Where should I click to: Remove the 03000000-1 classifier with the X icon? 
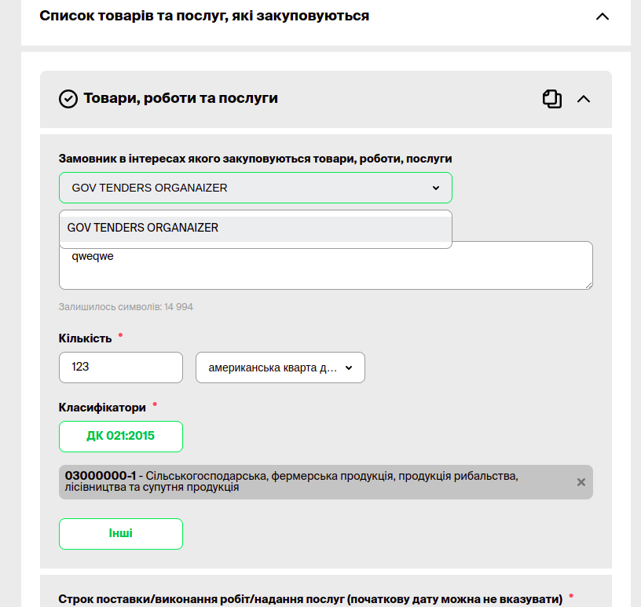[581, 482]
